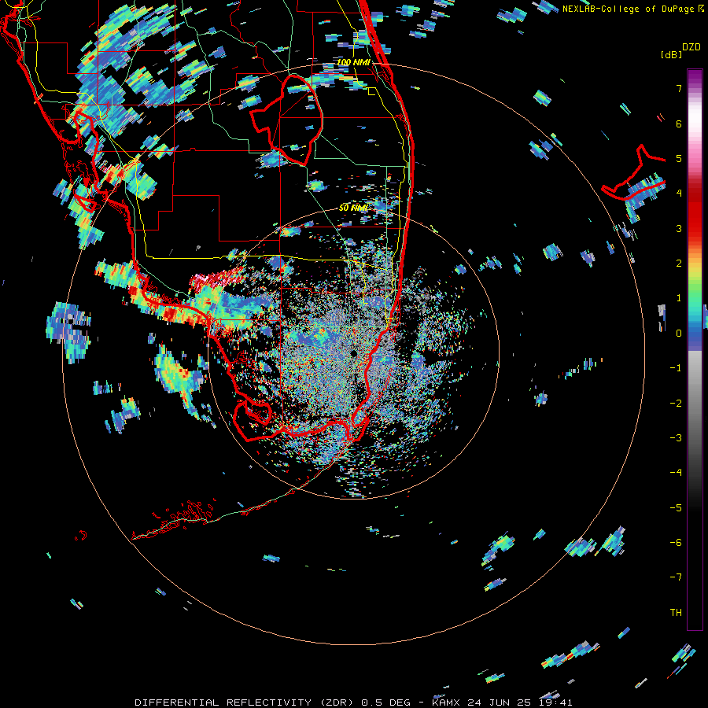Click the -1 value on the color scale
The height and width of the screenshot is (708, 708).
676,368
